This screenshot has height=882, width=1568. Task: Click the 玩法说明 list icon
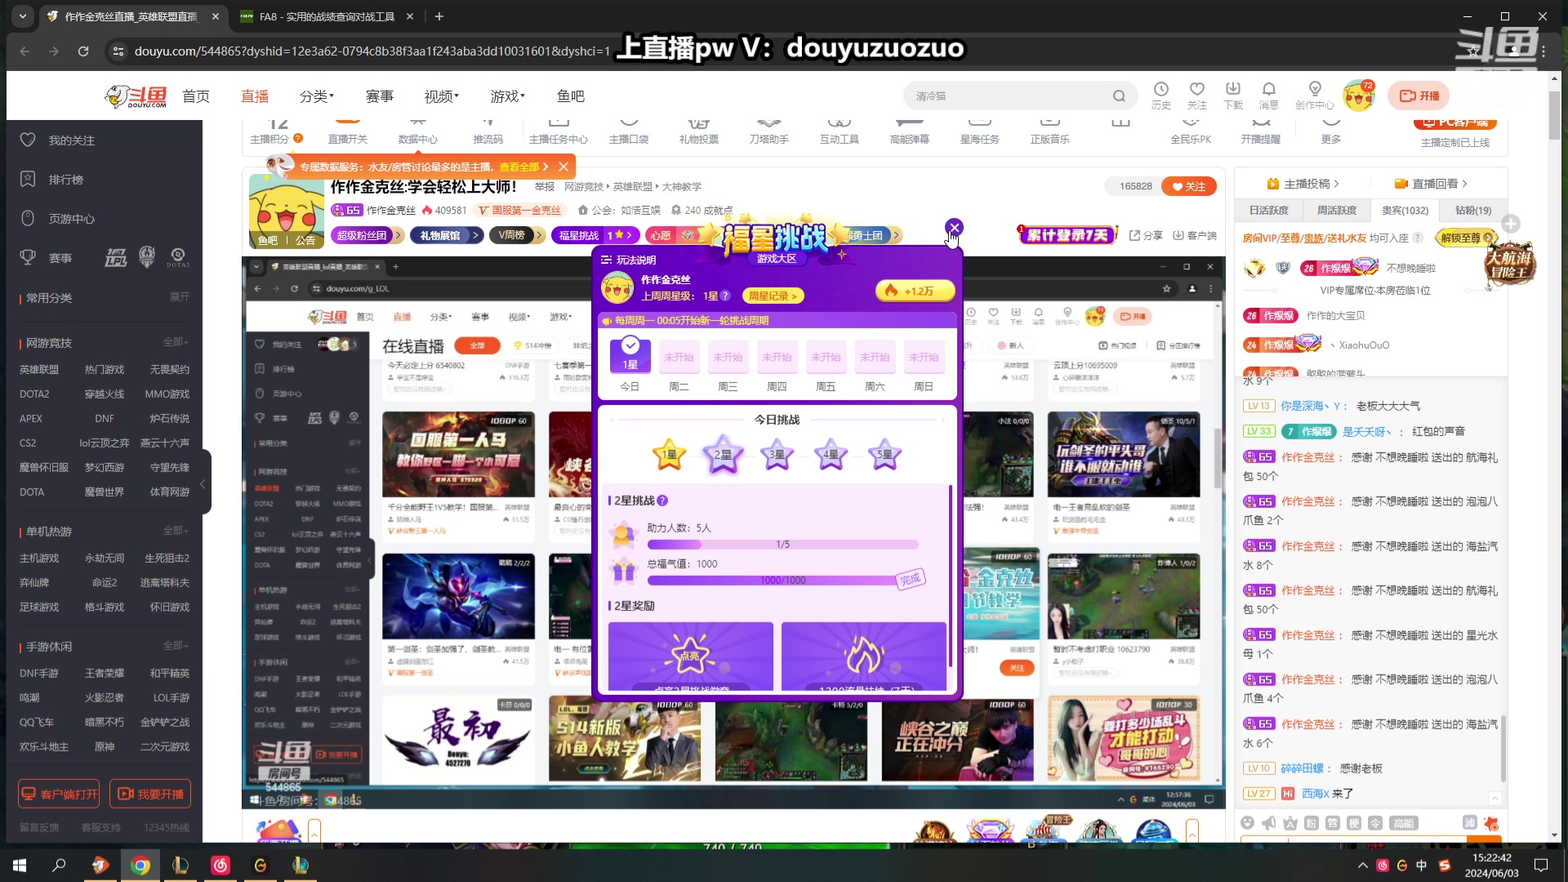[x=606, y=260]
